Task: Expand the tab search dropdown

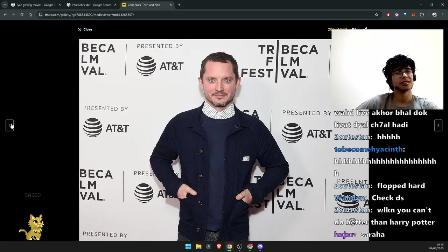Action: [5, 5]
